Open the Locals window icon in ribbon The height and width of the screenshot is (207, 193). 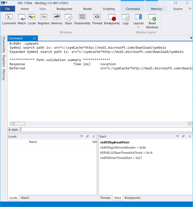coord(32,19)
